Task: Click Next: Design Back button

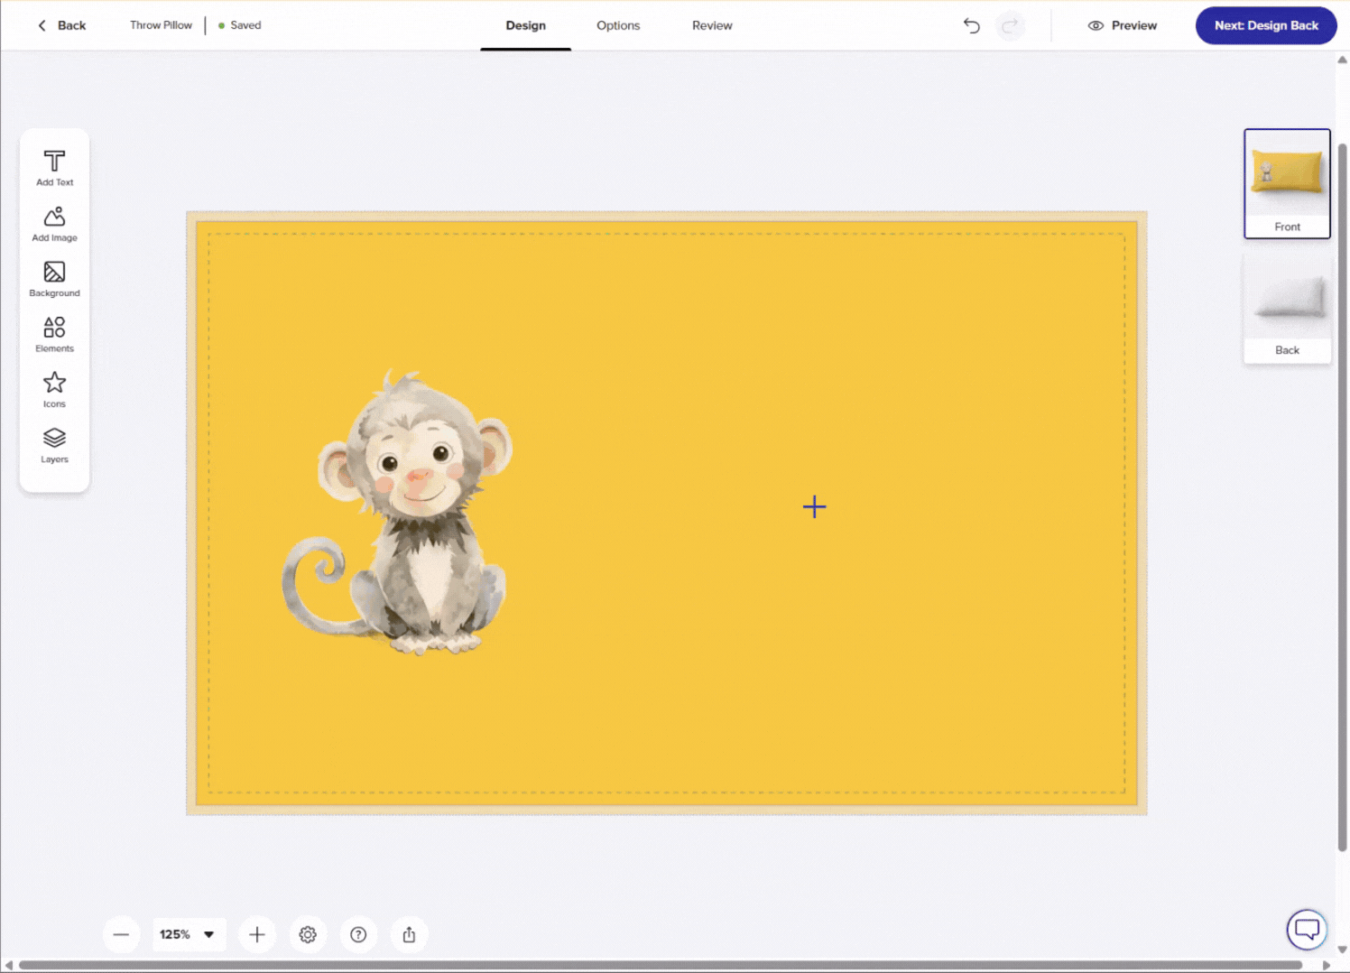Action: [1265, 25]
